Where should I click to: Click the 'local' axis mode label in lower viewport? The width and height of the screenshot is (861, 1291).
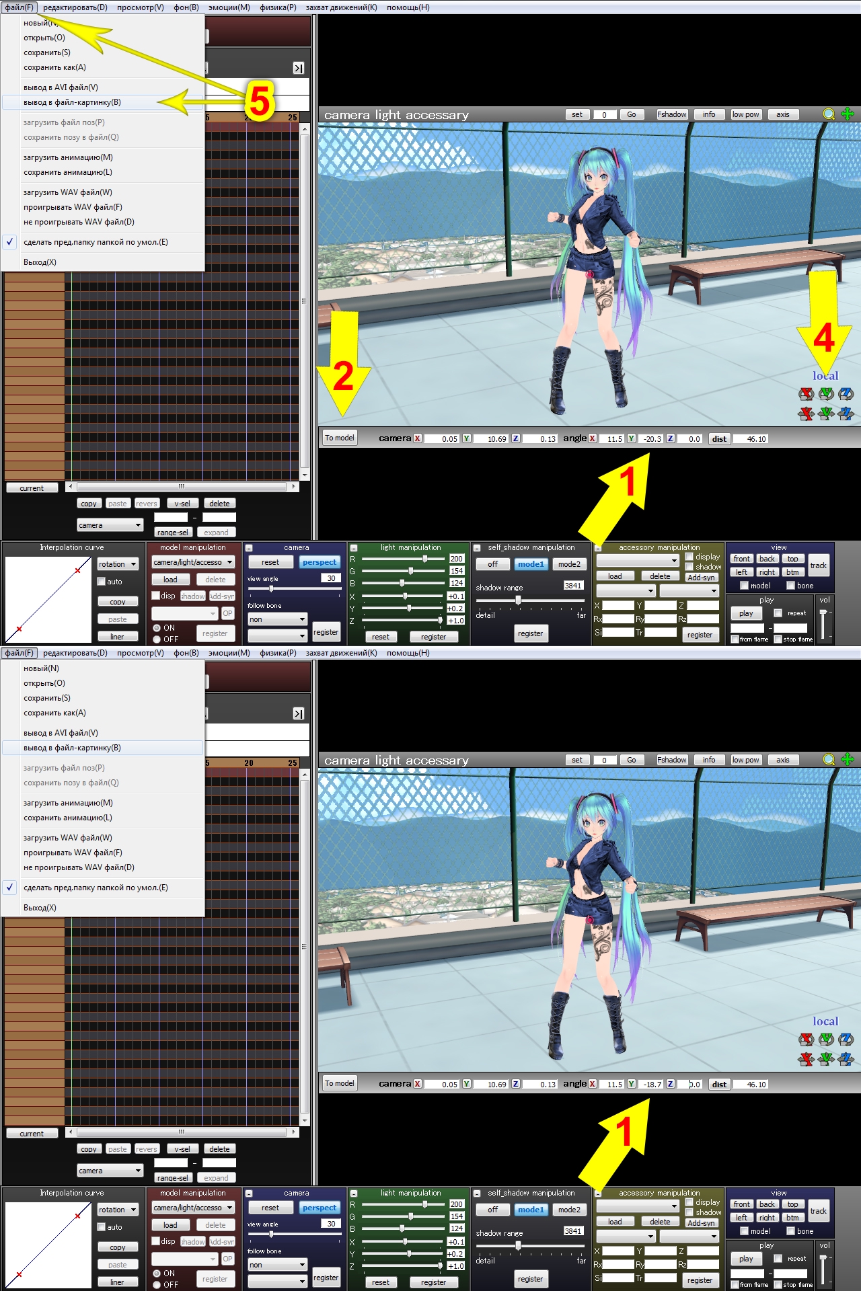click(825, 1021)
